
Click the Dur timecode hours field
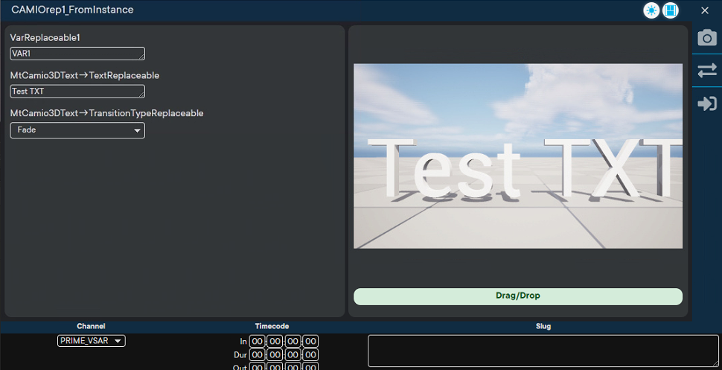click(257, 355)
